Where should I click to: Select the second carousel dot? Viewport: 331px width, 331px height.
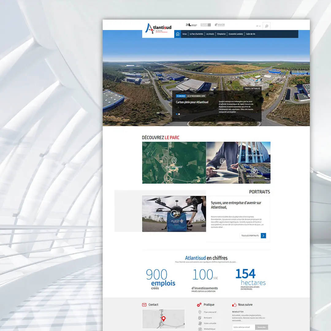pos(179,114)
